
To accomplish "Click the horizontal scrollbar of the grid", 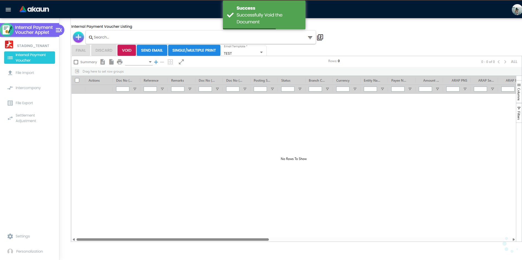I will (173, 239).
